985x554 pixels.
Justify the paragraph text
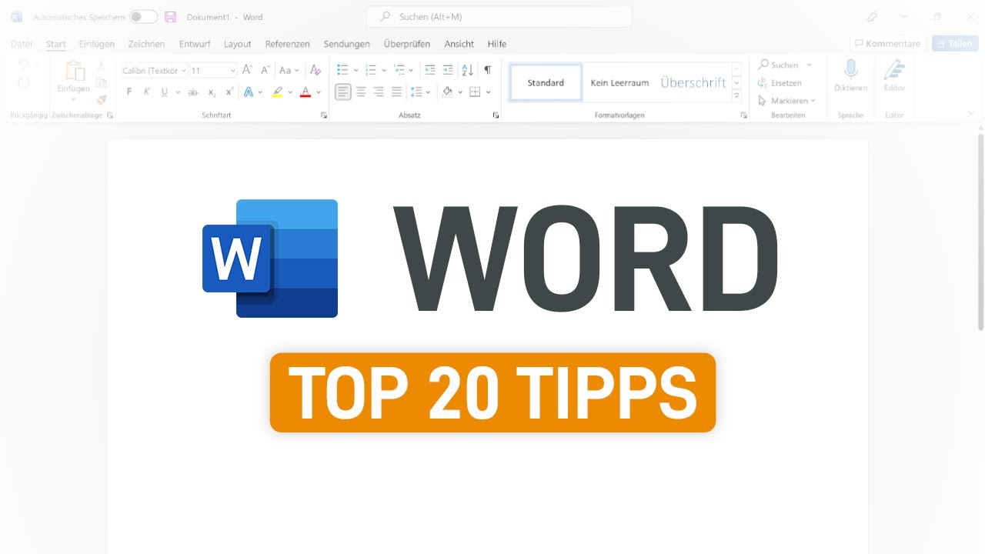(x=396, y=92)
